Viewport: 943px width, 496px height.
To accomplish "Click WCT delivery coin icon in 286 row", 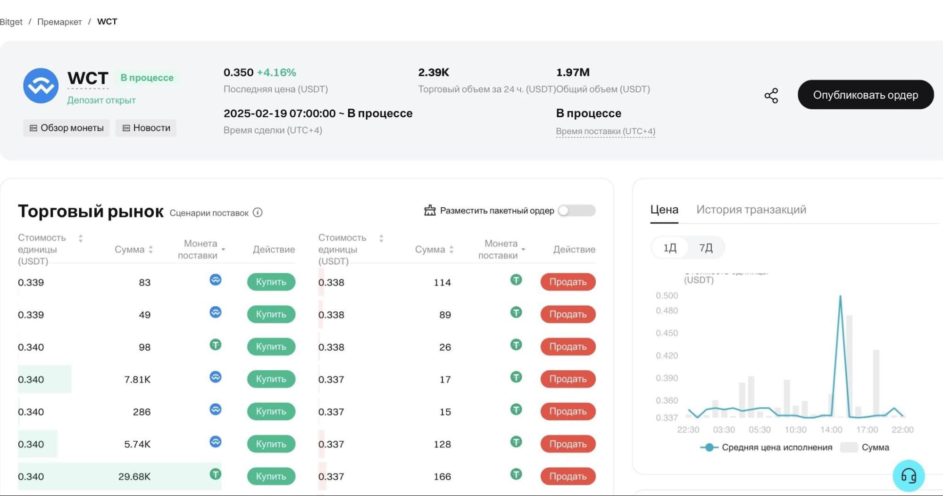I will (x=216, y=409).
